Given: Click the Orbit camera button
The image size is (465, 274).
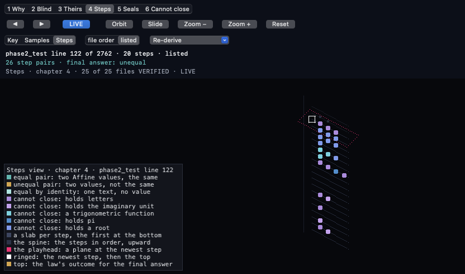Looking at the screenshot, I should coord(119,25).
